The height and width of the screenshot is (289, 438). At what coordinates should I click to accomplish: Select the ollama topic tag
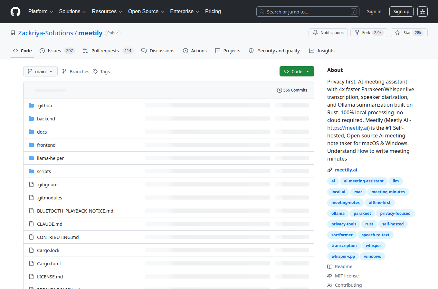pos(338,214)
